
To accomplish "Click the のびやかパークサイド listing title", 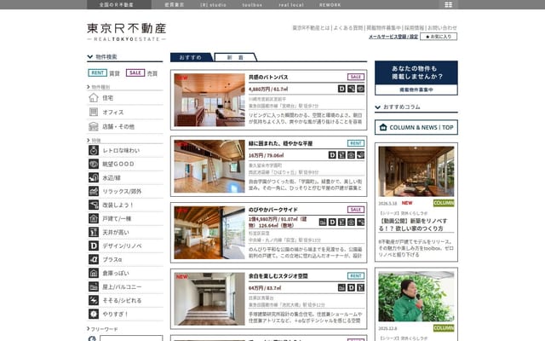I will [272, 210].
